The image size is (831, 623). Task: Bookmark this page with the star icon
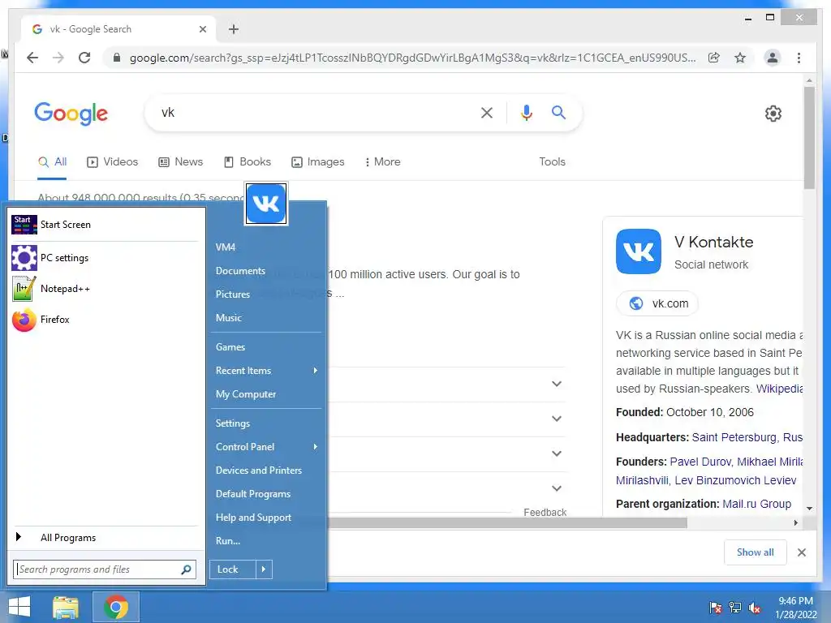pos(740,58)
